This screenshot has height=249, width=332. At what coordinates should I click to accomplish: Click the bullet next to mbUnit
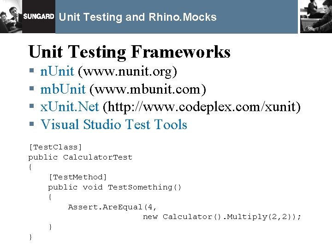(x=32, y=88)
